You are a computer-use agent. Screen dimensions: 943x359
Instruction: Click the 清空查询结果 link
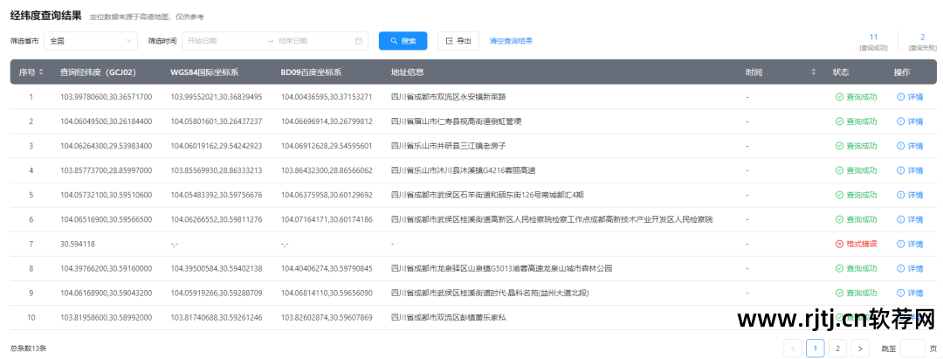(x=511, y=41)
